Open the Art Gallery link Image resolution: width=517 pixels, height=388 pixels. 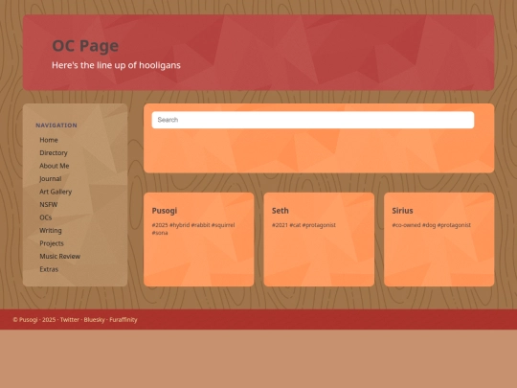point(56,192)
